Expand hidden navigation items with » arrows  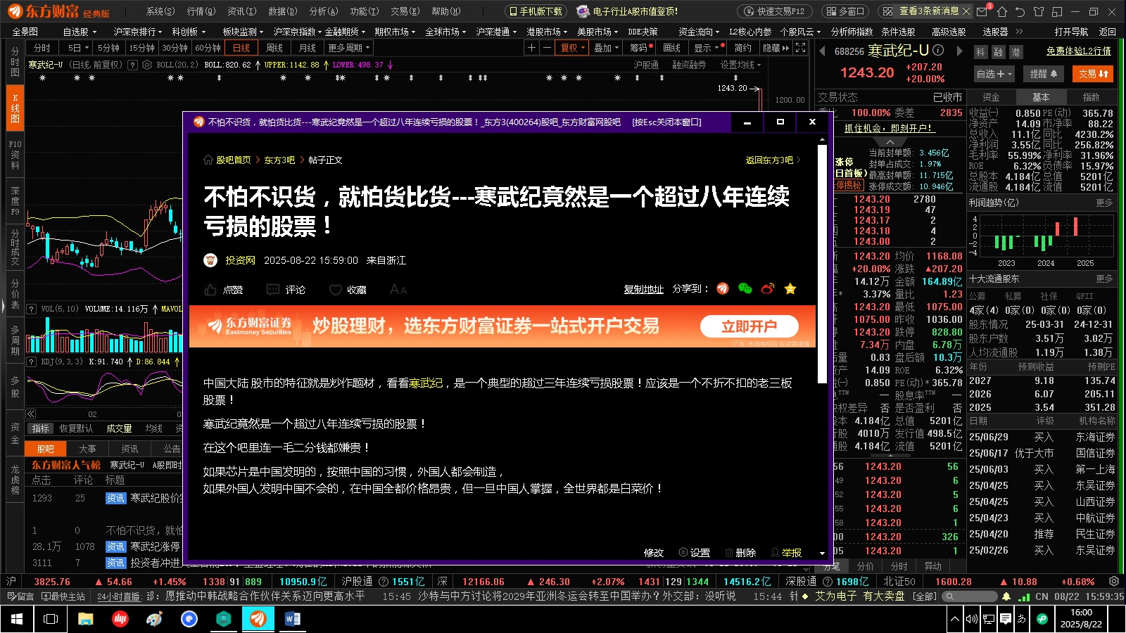pyautogui.click(x=1019, y=32)
